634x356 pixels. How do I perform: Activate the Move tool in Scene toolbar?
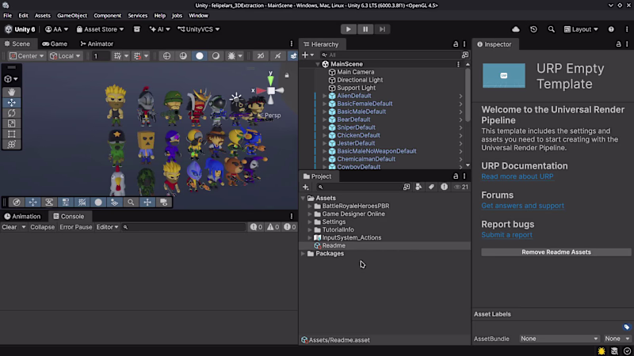click(11, 103)
